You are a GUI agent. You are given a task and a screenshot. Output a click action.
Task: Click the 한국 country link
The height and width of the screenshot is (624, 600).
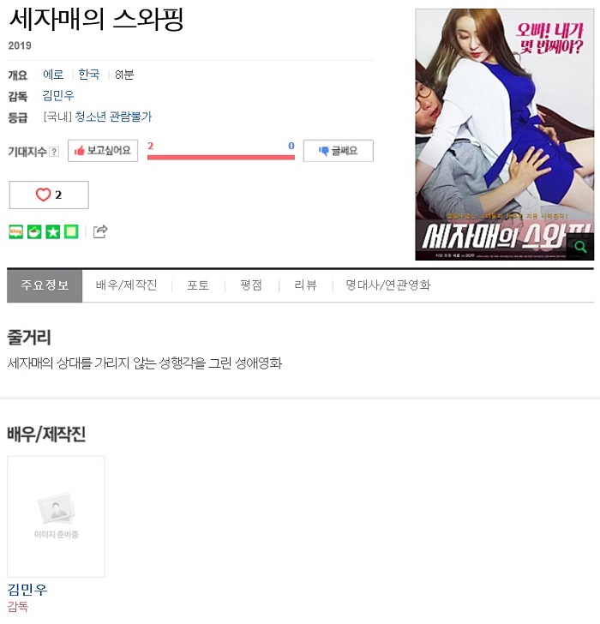pos(89,75)
